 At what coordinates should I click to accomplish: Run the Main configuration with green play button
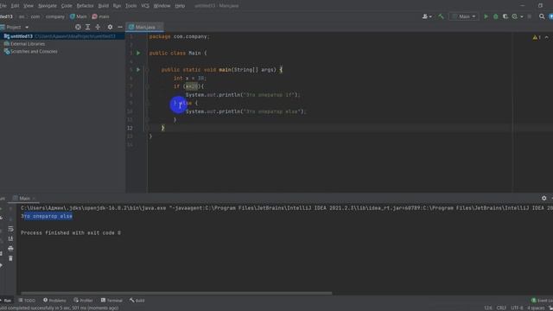486,16
